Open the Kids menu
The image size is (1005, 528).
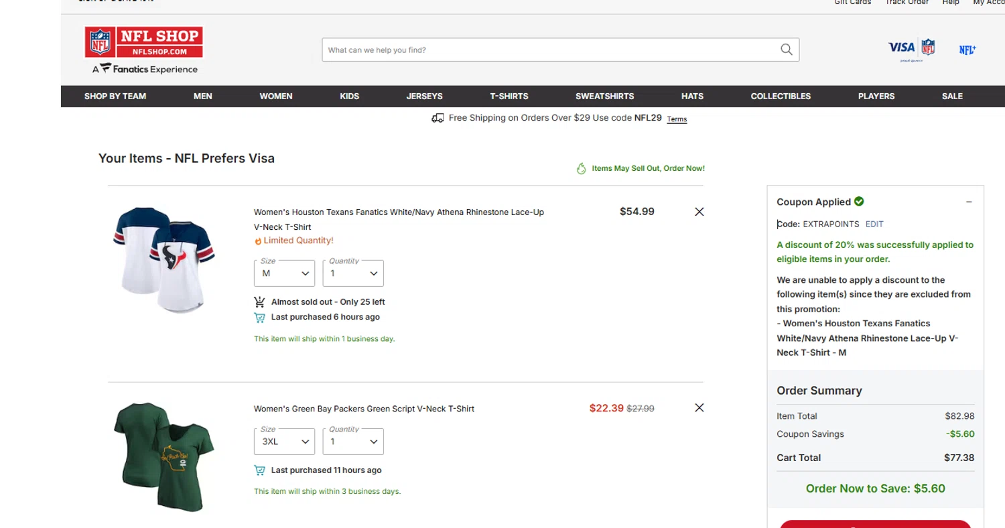click(350, 96)
